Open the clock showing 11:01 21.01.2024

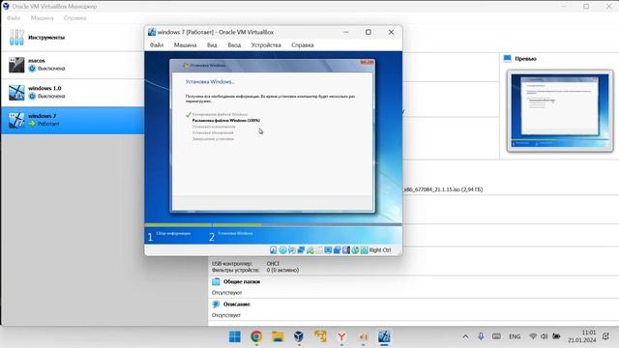click(x=582, y=336)
